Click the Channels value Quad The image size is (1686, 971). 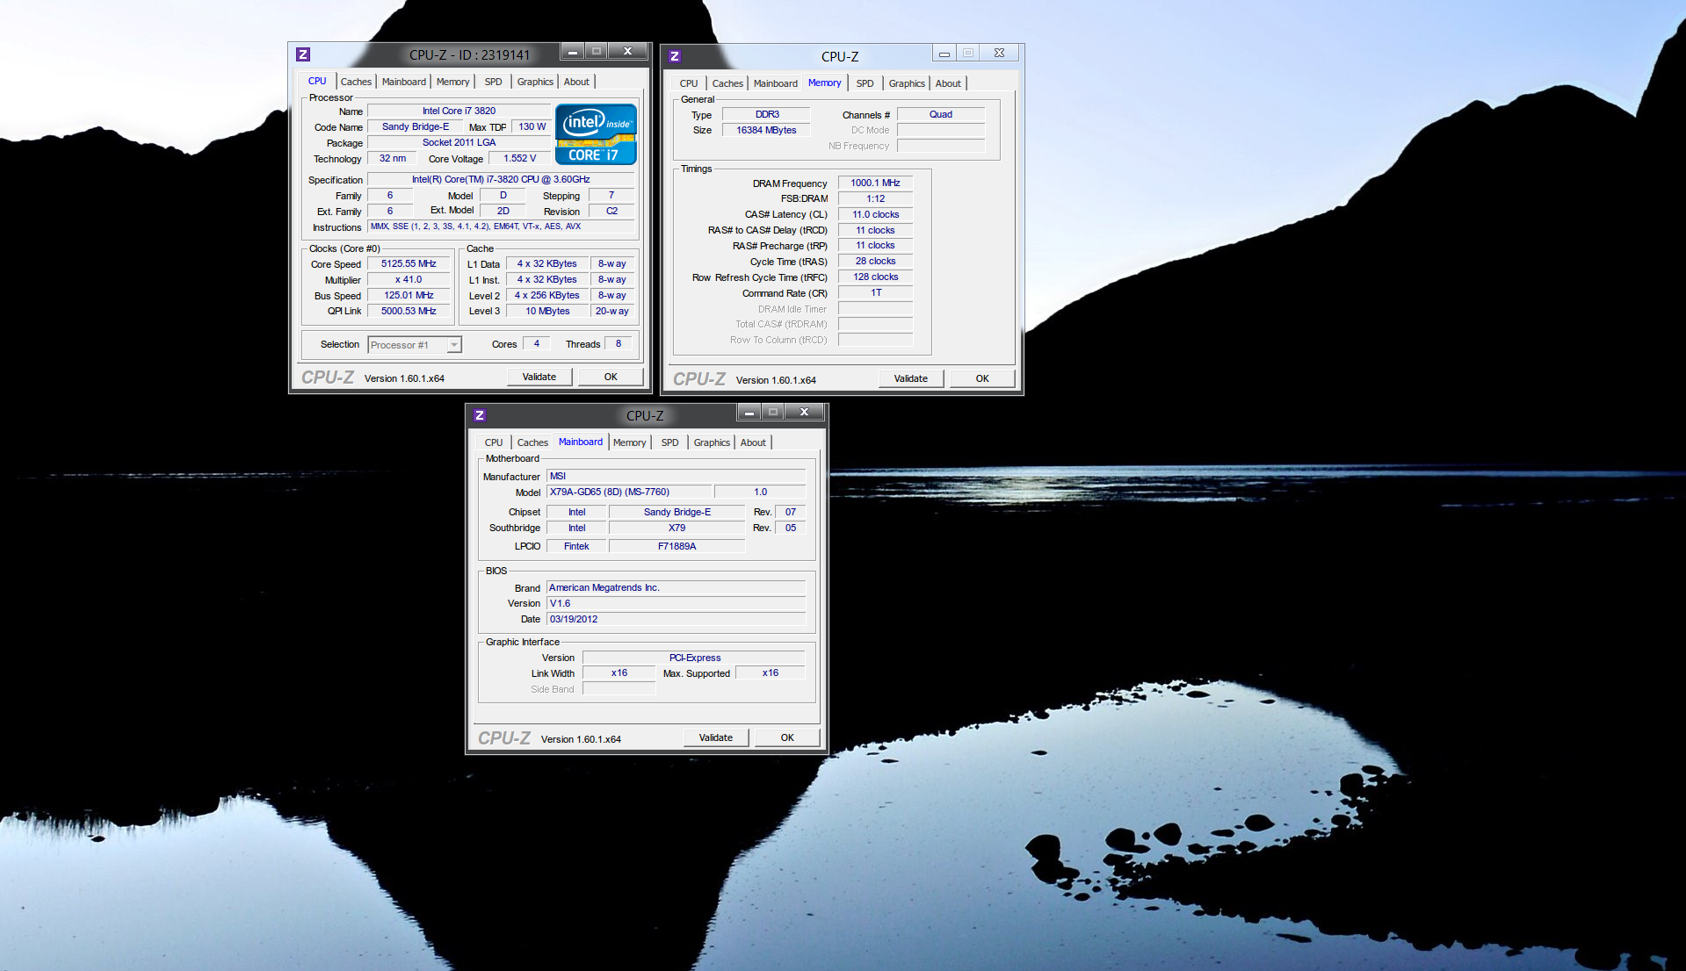click(x=941, y=114)
